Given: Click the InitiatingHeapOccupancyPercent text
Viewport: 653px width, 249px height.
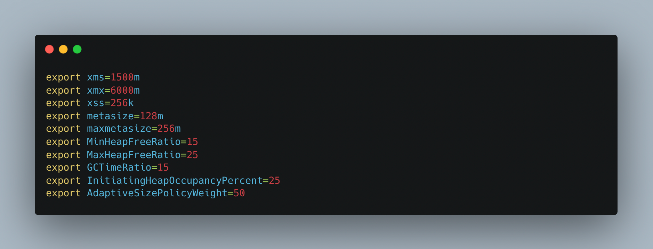Looking at the screenshot, I should pyautogui.click(x=175, y=181).
